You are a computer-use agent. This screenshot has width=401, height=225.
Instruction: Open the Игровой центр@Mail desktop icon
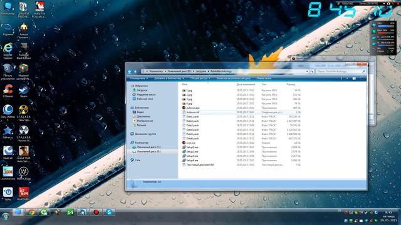click(24, 72)
